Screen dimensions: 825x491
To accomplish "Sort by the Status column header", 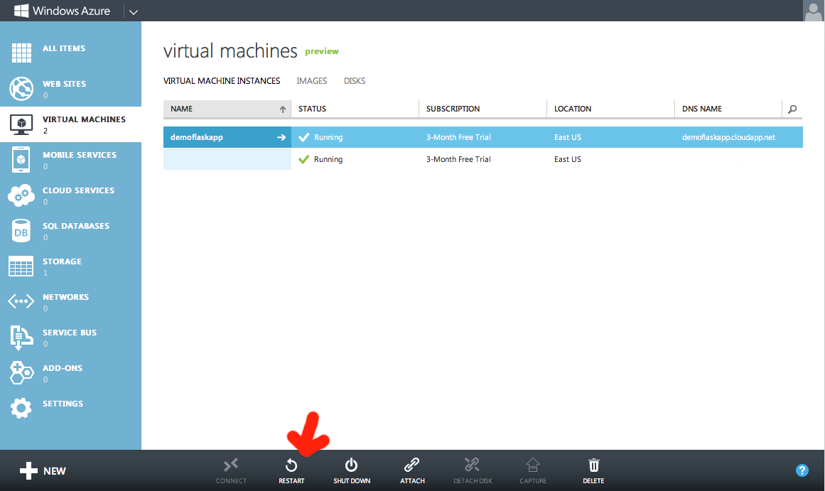I will tap(355, 109).
